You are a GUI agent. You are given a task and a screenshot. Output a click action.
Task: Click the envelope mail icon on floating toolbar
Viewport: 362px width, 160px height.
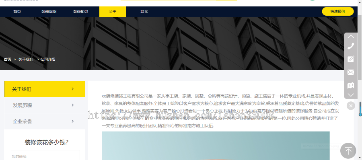click(x=351, y=72)
